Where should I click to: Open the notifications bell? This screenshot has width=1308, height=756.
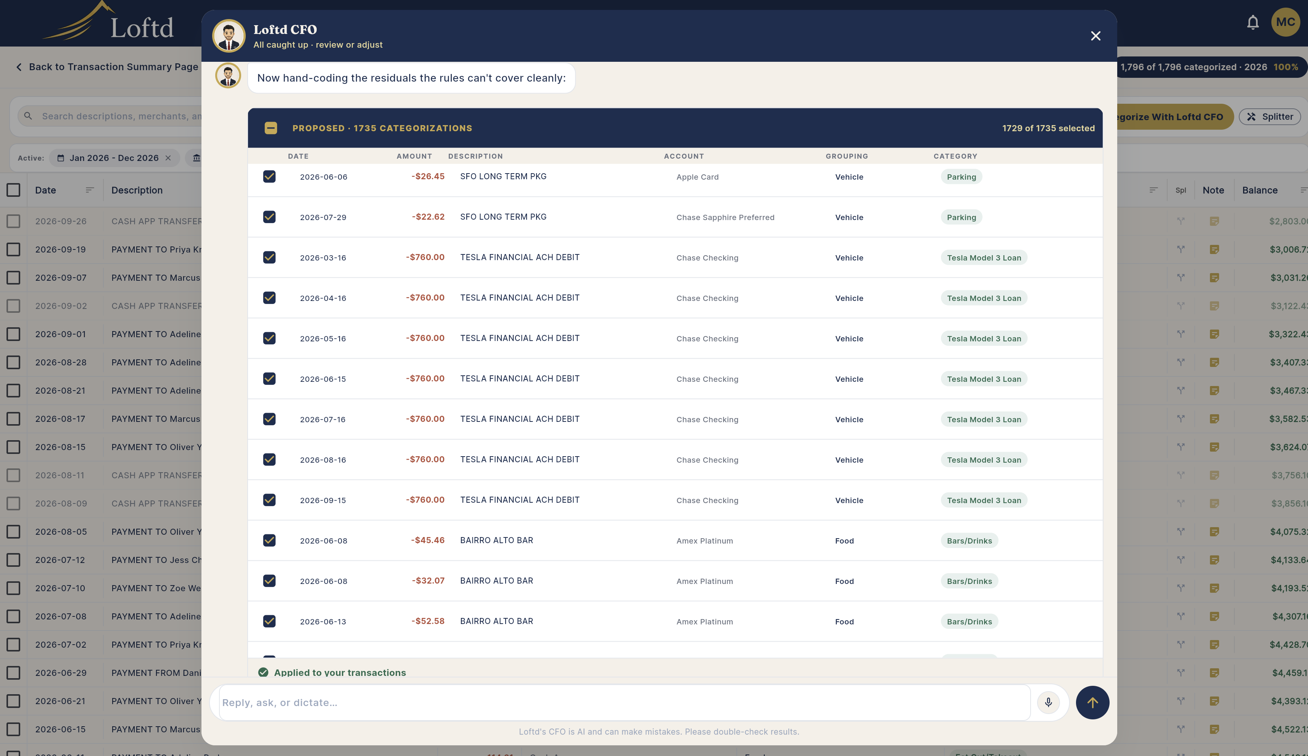coord(1252,22)
